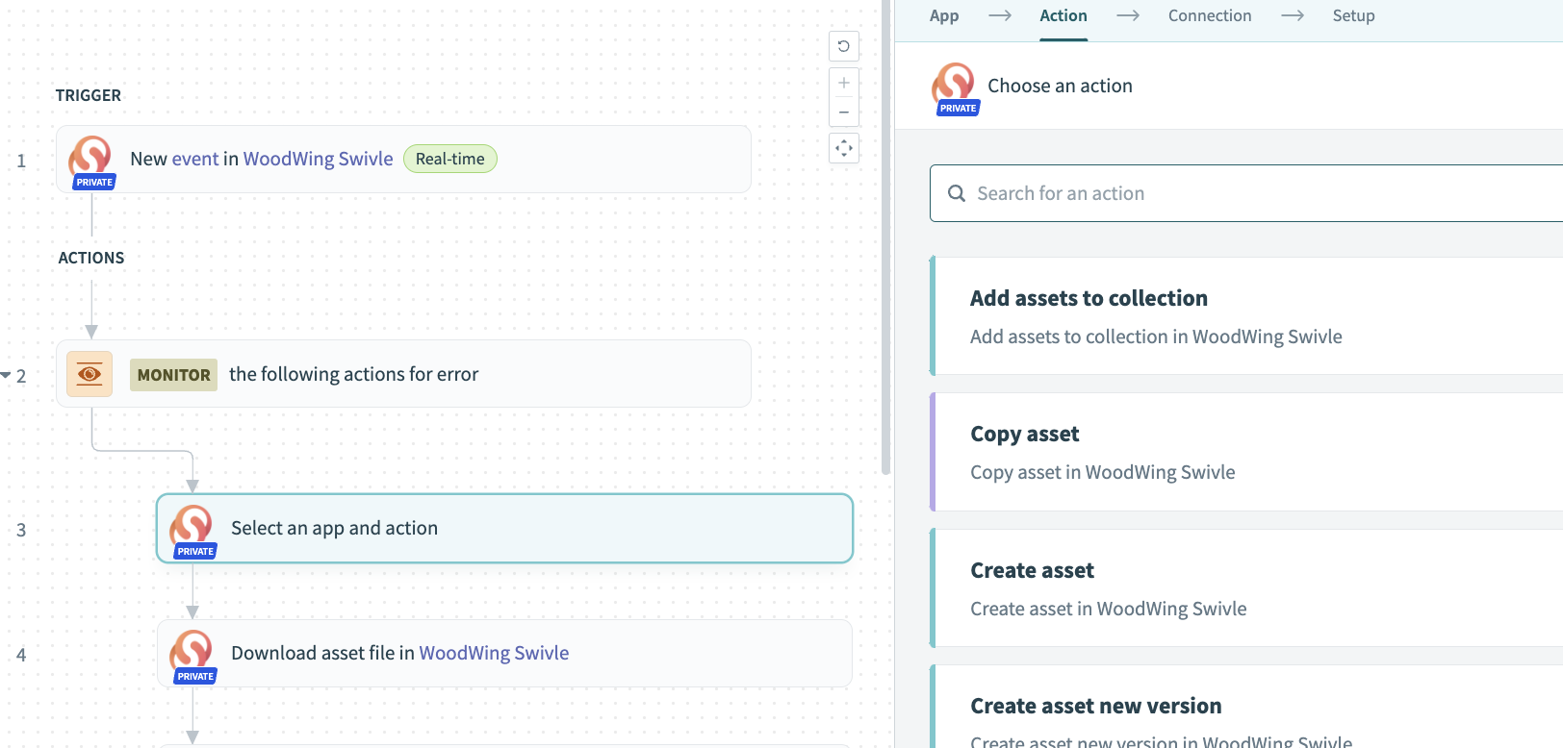This screenshot has height=748, width=1563.
Task: Choose the Create asset action
Action: pyautogui.click(x=1246, y=587)
